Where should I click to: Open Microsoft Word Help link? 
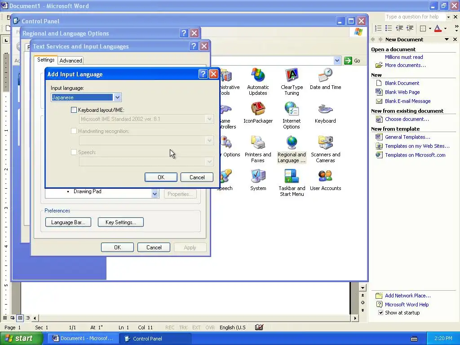(x=407, y=305)
